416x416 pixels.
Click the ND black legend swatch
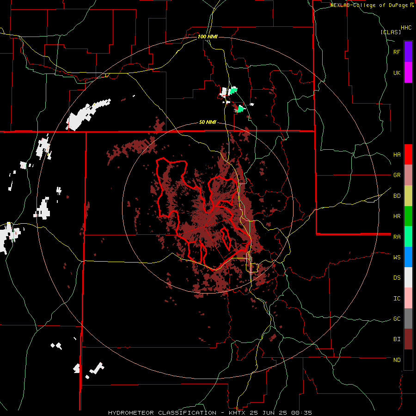[x=408, y=360]
